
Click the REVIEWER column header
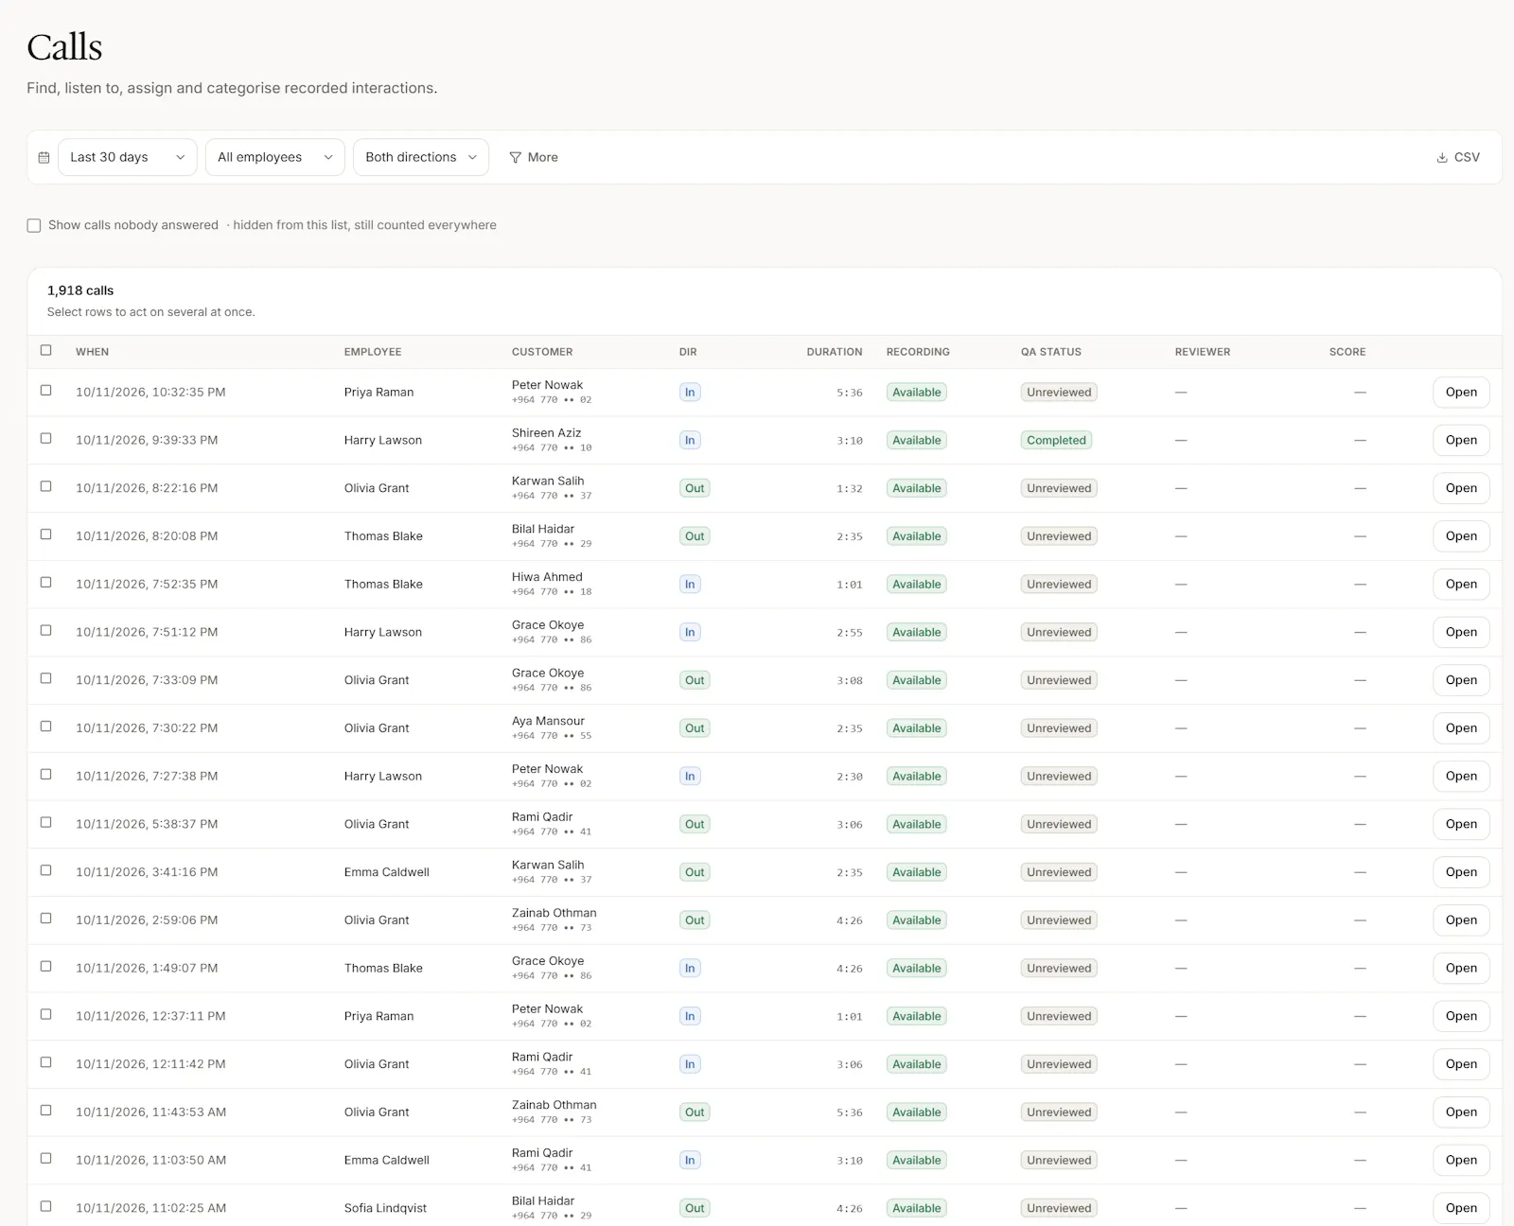[1203, 352]
